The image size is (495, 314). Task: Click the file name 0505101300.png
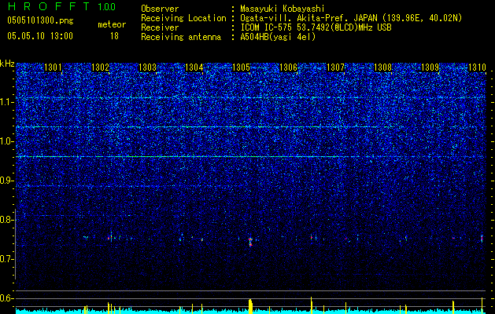(x=40, y=21)
